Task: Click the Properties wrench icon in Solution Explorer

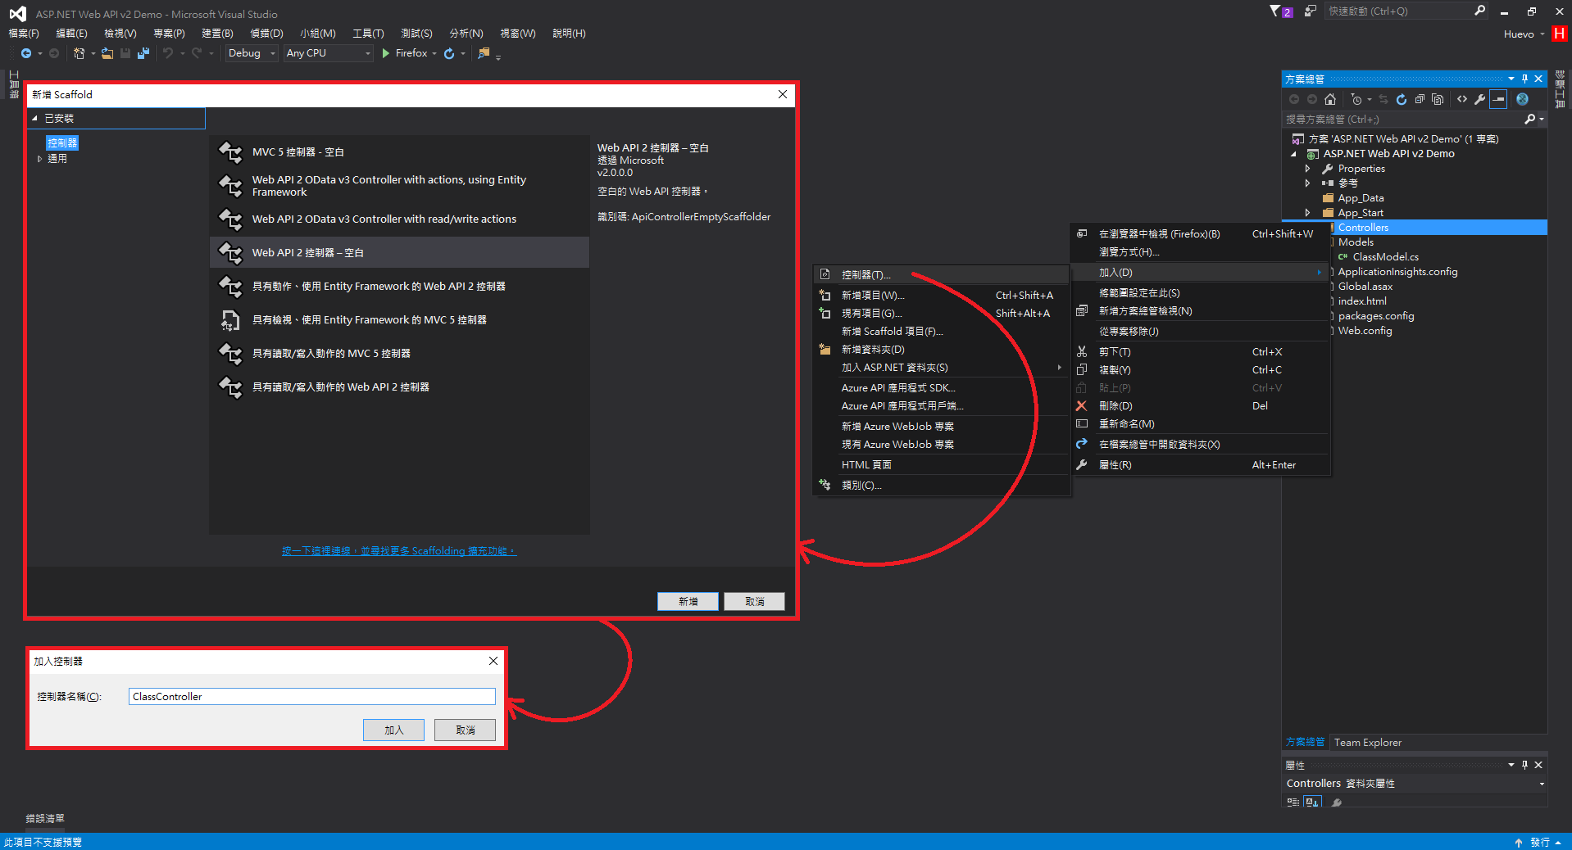Action: 1480,99
